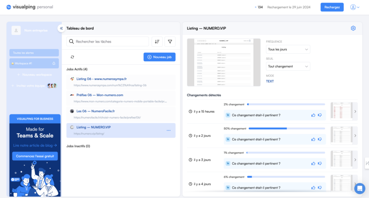Select Toutes les alertes in sidebar
369x198 pixels.
(x=34, y=53)
